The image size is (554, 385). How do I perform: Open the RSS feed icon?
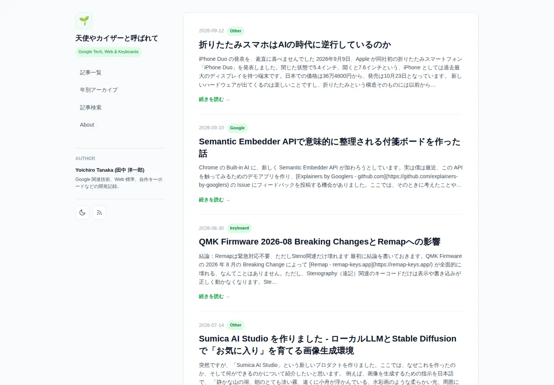point(99,213)
